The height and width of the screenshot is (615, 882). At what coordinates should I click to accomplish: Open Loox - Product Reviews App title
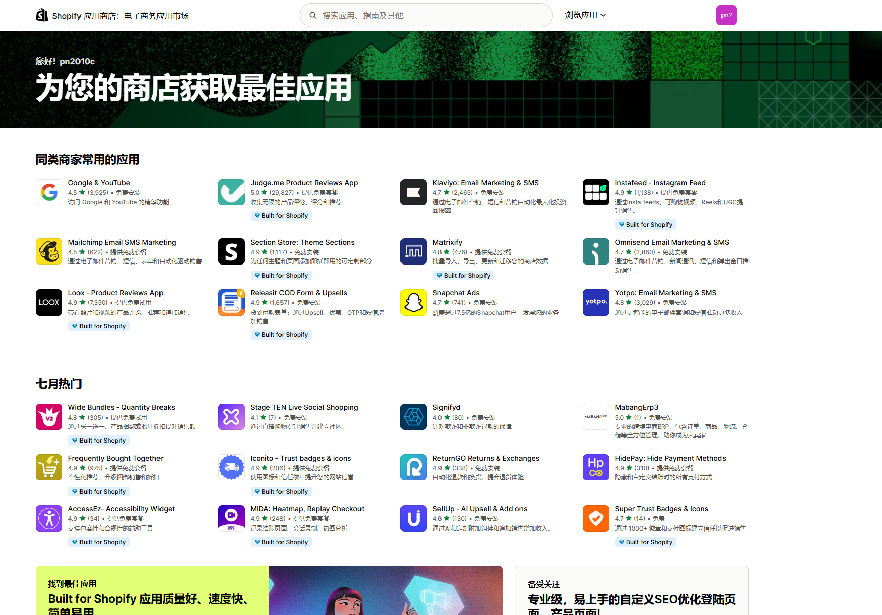(x=116, y=293)
